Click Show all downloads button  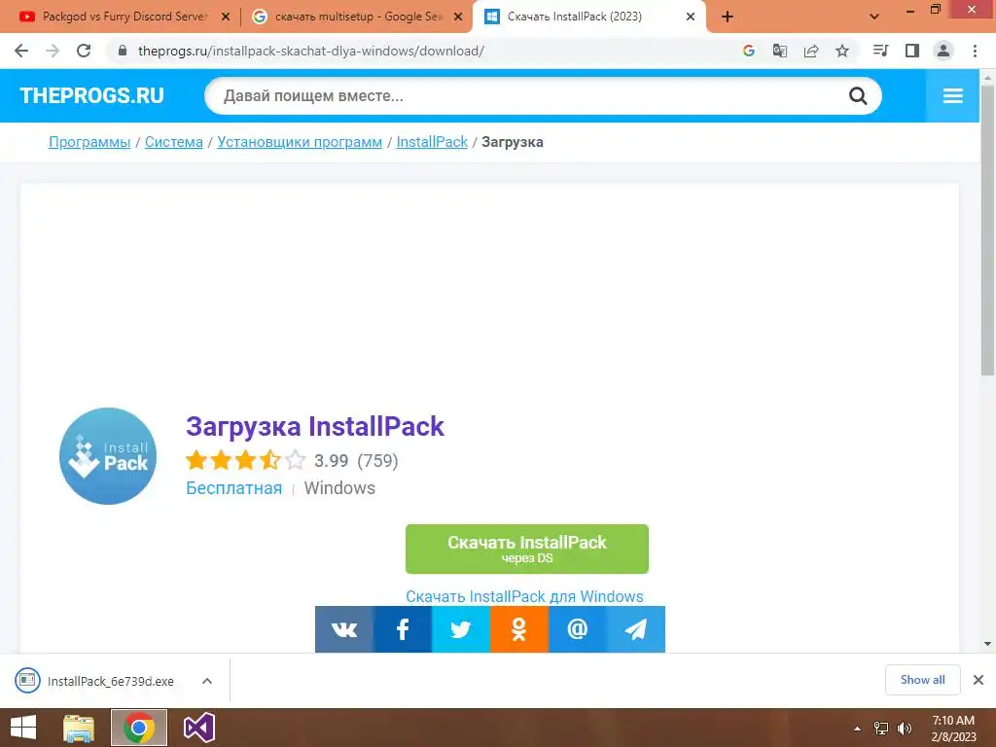coord(922,680)
